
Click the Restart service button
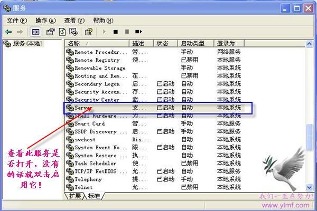(x=138, y=32)
